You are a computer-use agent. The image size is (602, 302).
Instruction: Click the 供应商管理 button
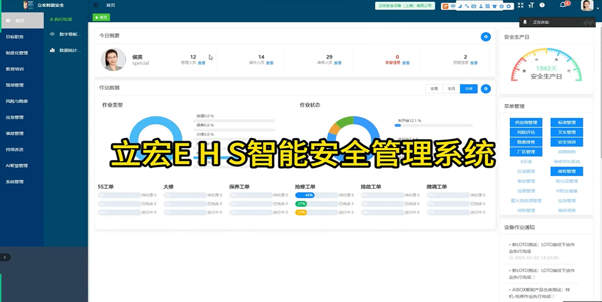coord(526,123)
